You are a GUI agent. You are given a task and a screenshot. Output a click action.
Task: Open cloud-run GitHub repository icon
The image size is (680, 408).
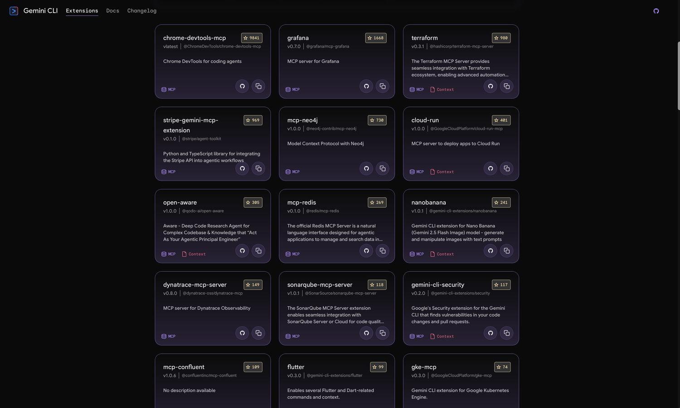[491, 169]
